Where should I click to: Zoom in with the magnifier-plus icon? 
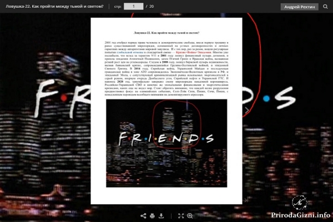click(x=190, y=216)
